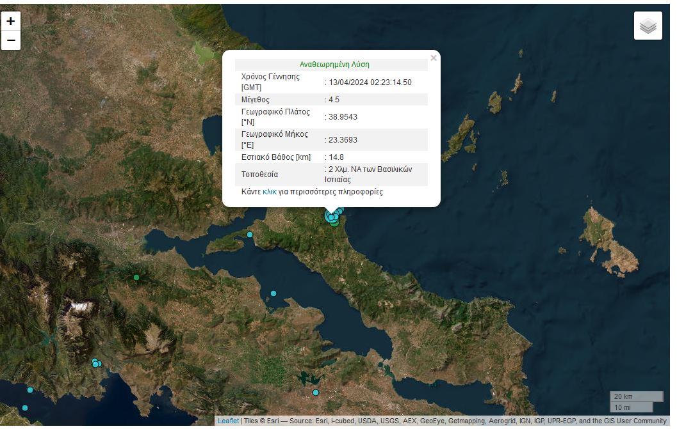Open the Leaflet attribution link
This screenshot has width=677, height=429.
coord(228,421)
